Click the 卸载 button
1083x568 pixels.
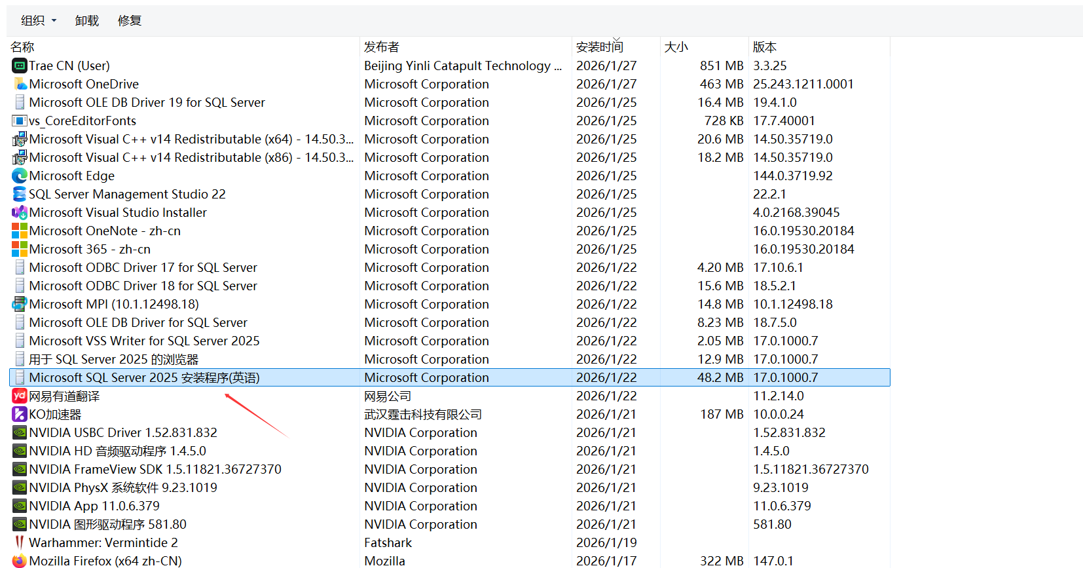(x=87, y=20)
